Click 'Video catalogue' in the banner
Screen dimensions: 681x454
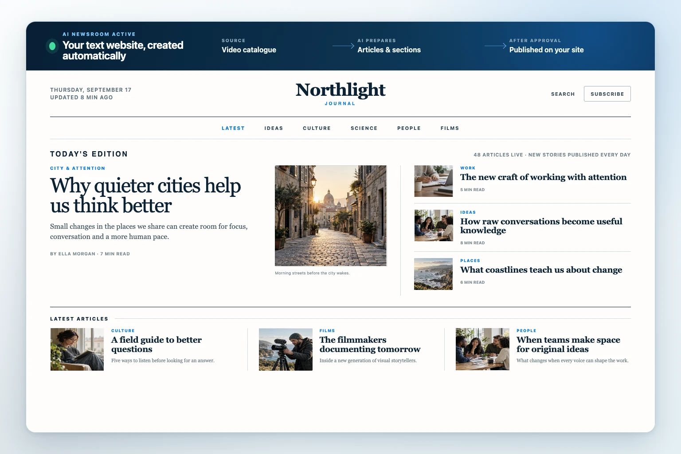(249, 50)
